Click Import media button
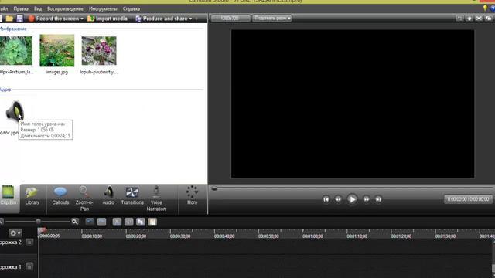This screenshot has width=495, height=278. click(108, 19)
